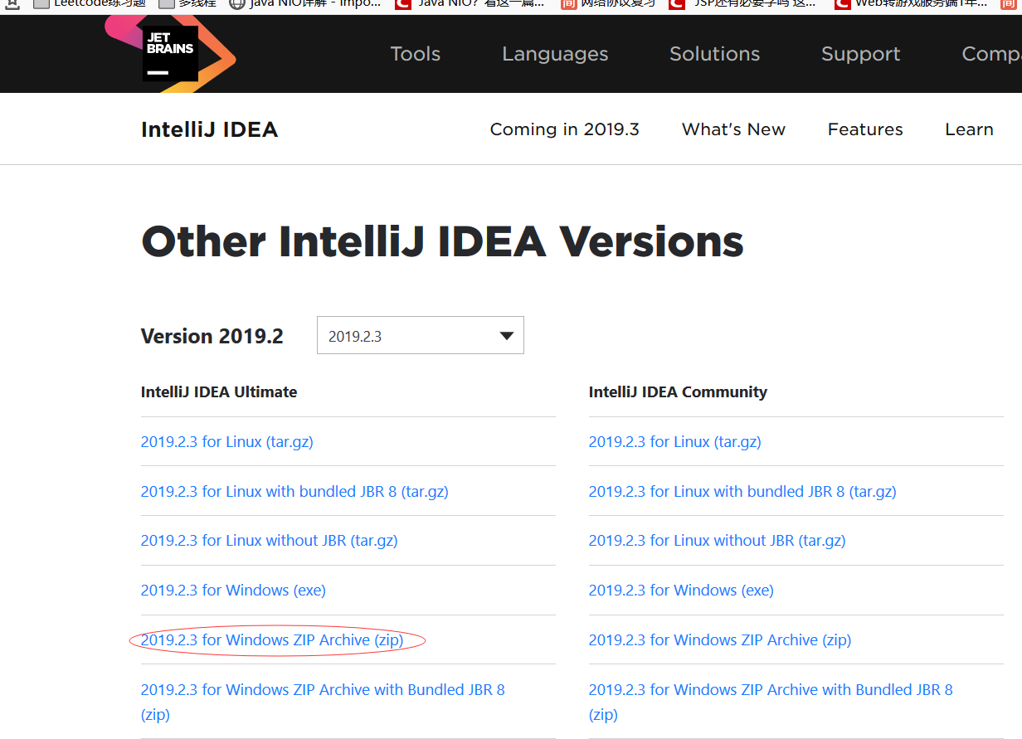Image resolution: width=1022 pixels, height=739 pixels.
Task: Download Community Linux without JBR (tar.gz)
Action: coord(717,541)
